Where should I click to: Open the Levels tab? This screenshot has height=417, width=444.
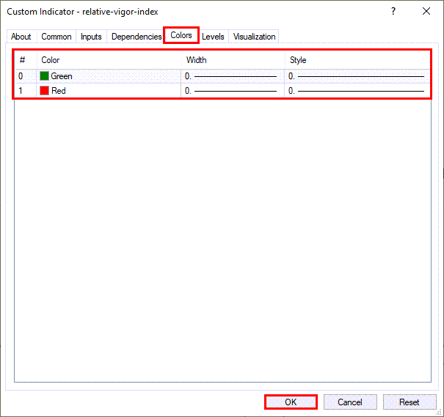(x=213, y=37)
